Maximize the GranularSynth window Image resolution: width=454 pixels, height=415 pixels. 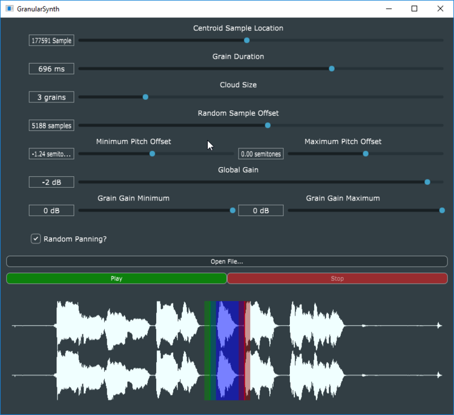(x=414, y=8)
